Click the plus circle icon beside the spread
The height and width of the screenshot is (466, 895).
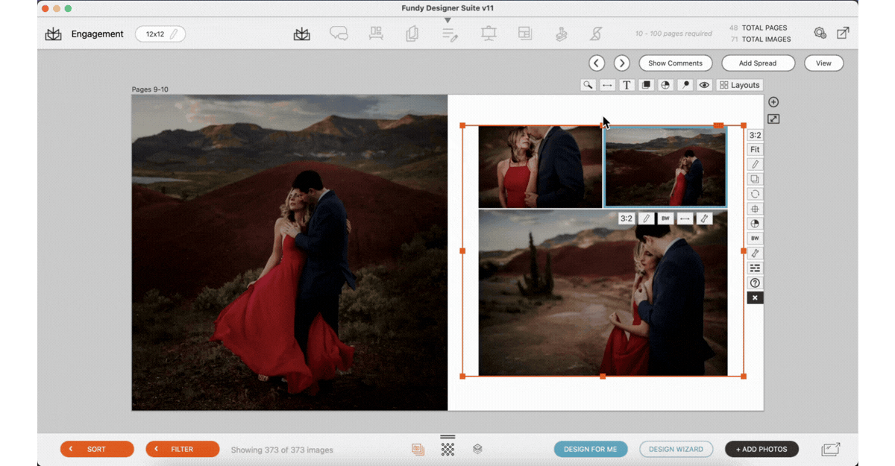[773, 102]
